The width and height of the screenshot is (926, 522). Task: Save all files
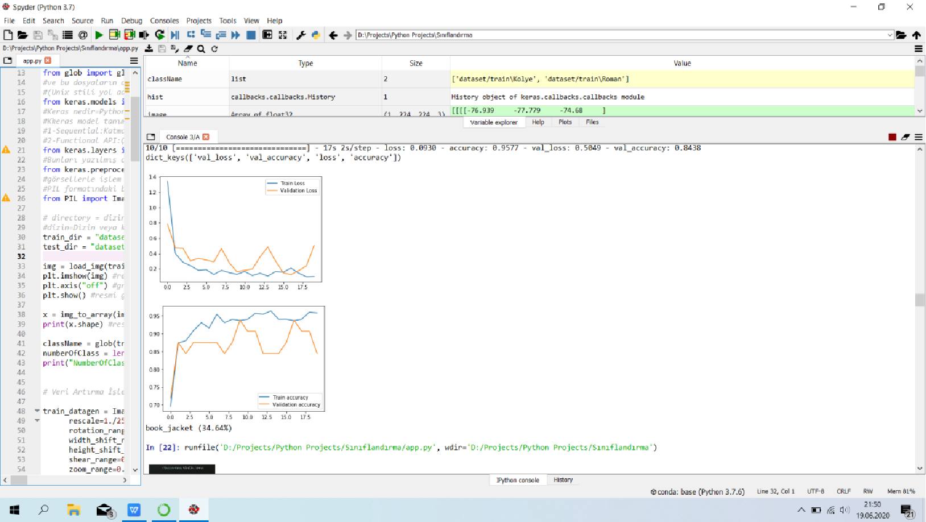pyautogui.click(x=53, y=35)
